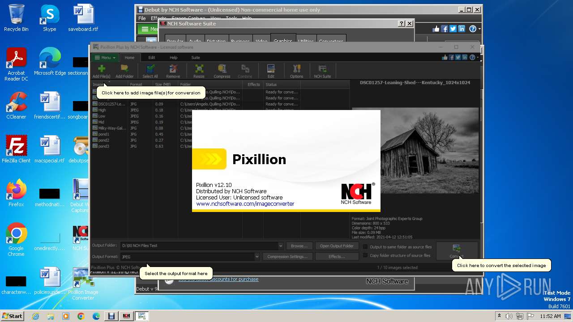This screenshot has width=573, height=322.
Task: Click the Twitter icon in Pixillion window
Action: coord(458,57)
